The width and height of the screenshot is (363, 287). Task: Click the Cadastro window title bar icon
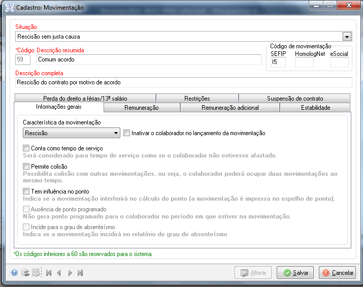[x=9, y=8]
